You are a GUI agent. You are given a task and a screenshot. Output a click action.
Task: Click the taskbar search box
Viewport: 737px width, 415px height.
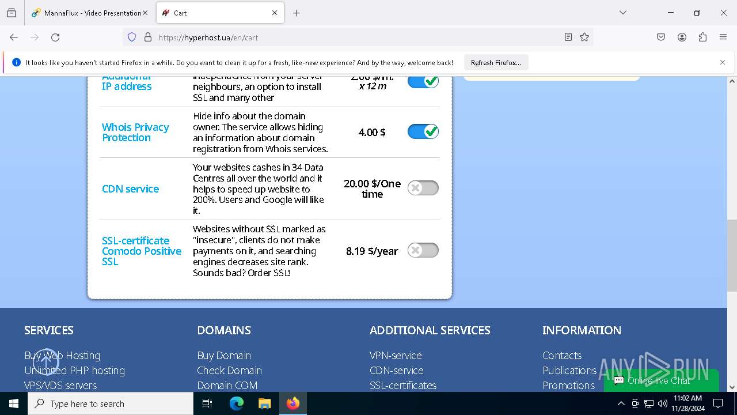tap(111, 403)
